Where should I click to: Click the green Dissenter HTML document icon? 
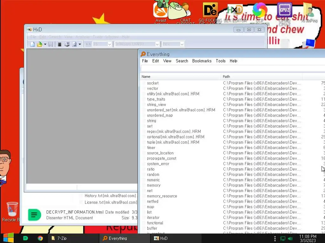point(34,215)
